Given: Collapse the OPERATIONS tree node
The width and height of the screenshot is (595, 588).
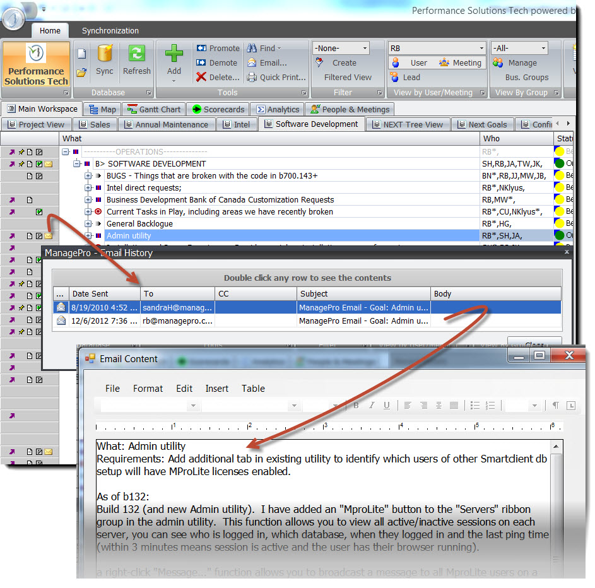Looking at the screenshot, I should point(66,152).
